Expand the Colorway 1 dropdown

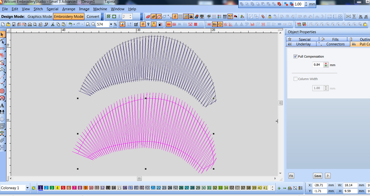click(x=27, y=188)
